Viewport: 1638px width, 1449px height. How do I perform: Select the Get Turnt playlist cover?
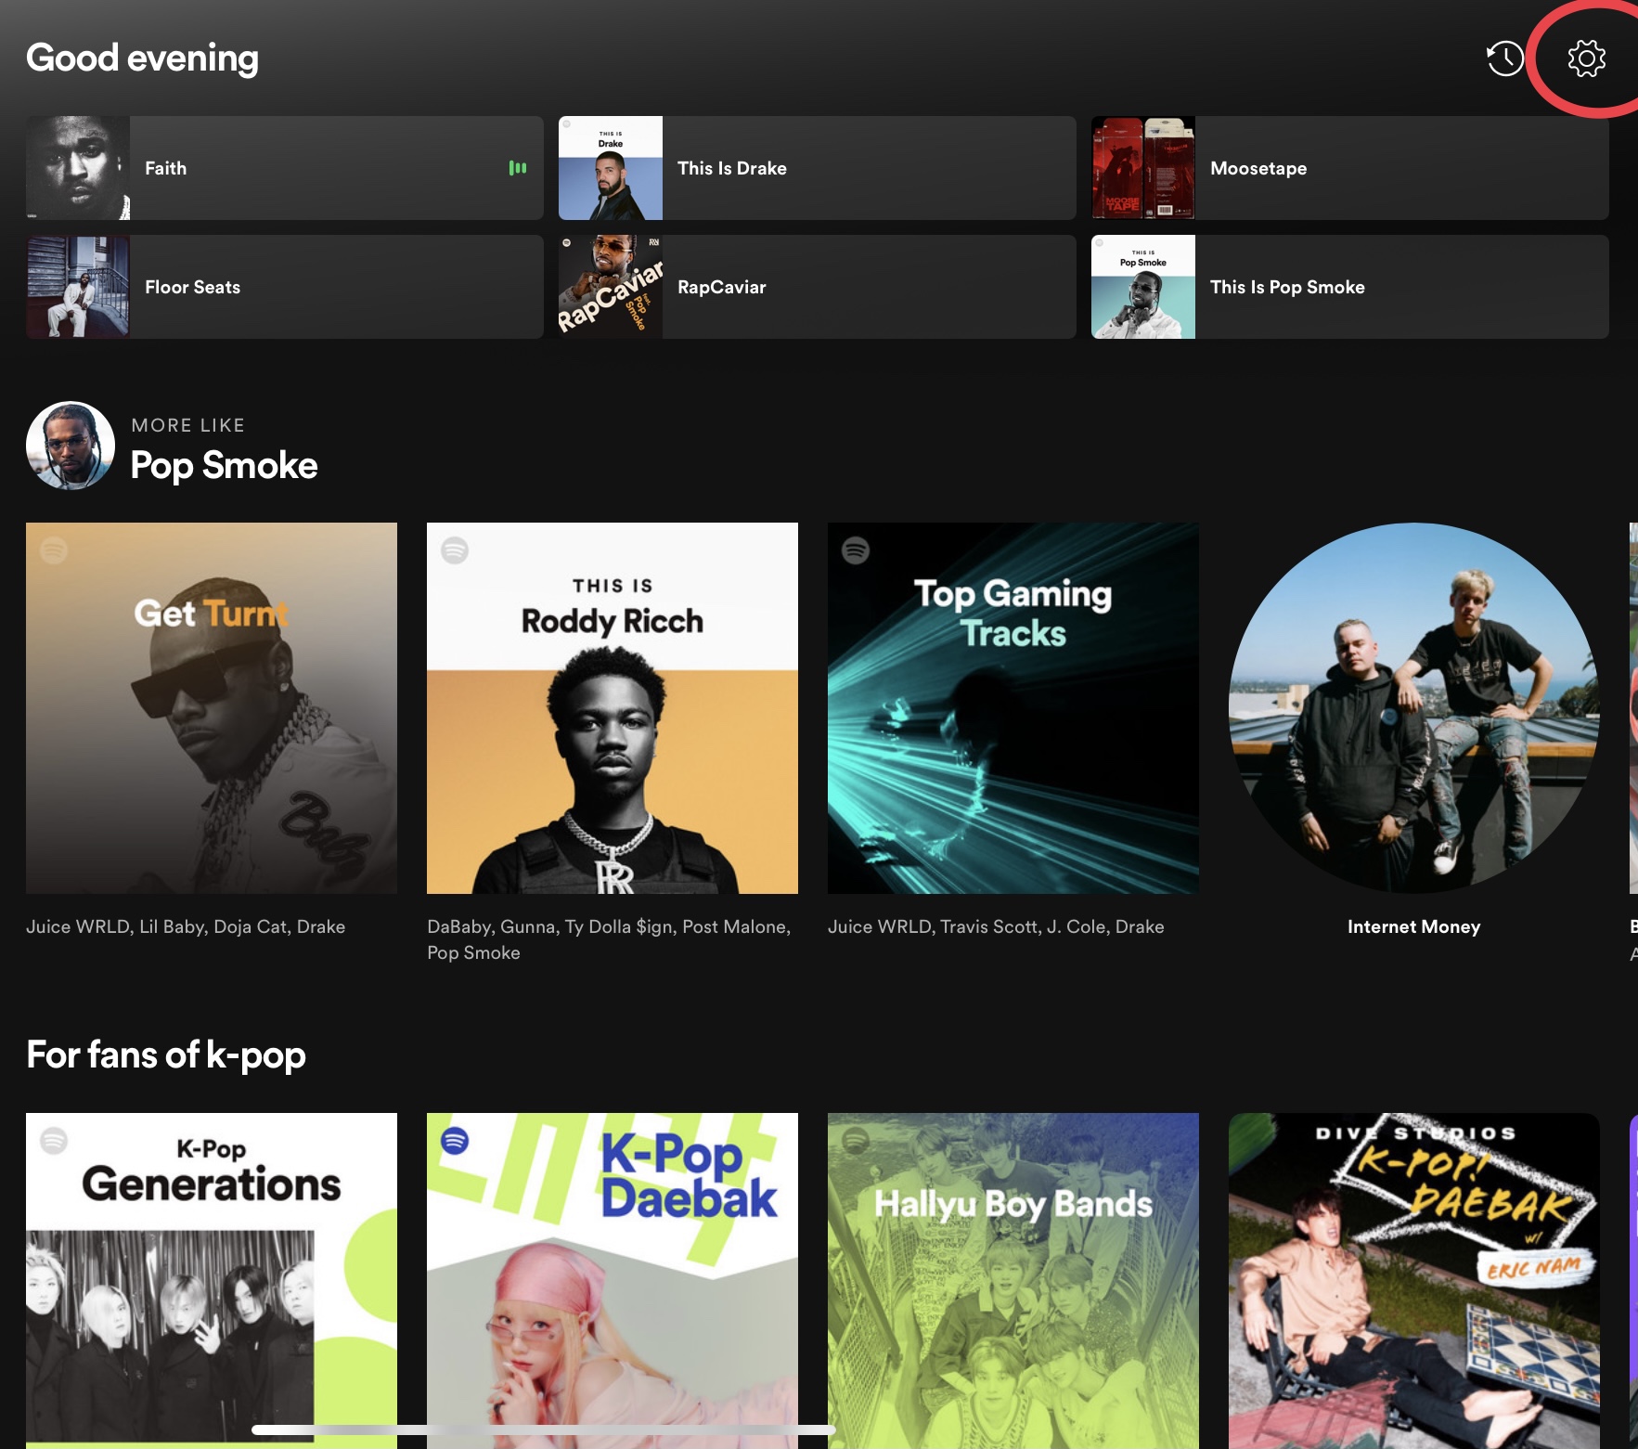coord(212,708)
